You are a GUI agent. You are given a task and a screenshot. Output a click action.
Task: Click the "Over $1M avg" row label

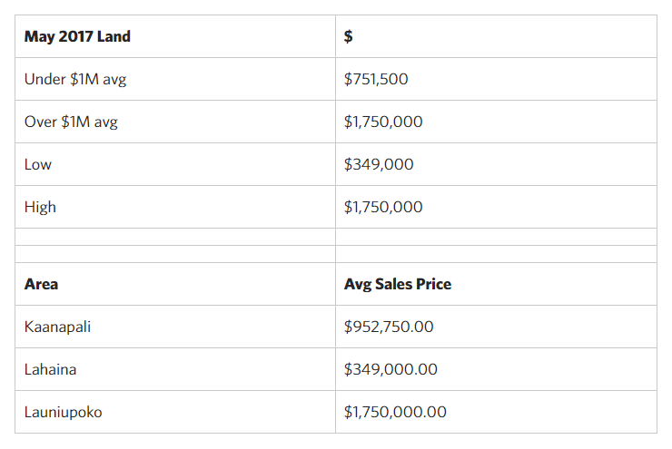[71, 122]
